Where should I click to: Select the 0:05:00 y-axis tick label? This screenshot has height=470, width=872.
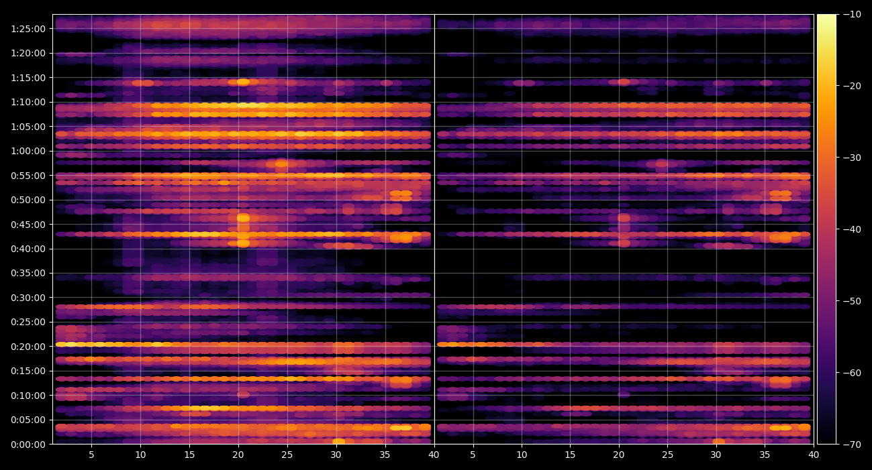(x=28, y=420)
